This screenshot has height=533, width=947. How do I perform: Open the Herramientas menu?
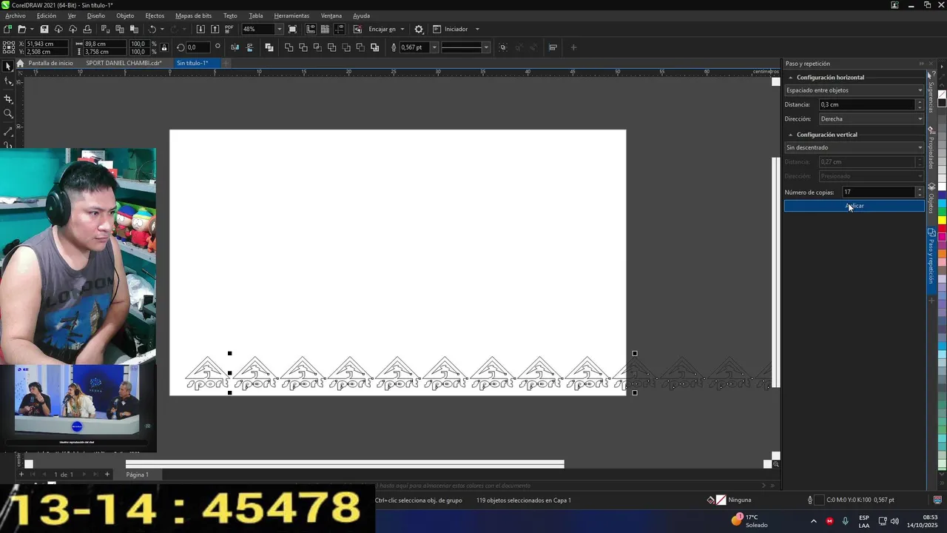click(x=291, y=16)
